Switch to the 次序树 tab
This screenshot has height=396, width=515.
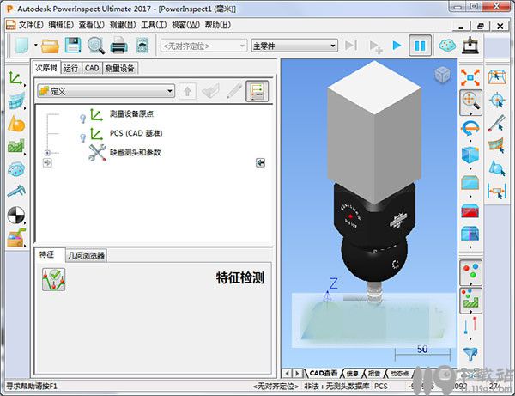tap(46, 67)
